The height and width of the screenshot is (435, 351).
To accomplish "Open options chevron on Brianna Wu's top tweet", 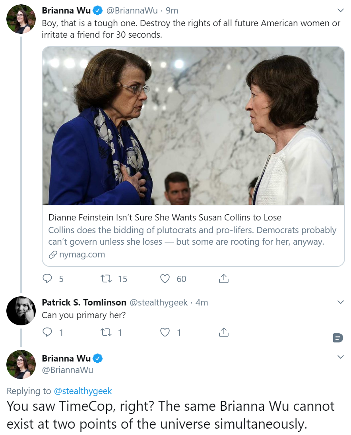I will pyautogui.click(x=340, y=11).
